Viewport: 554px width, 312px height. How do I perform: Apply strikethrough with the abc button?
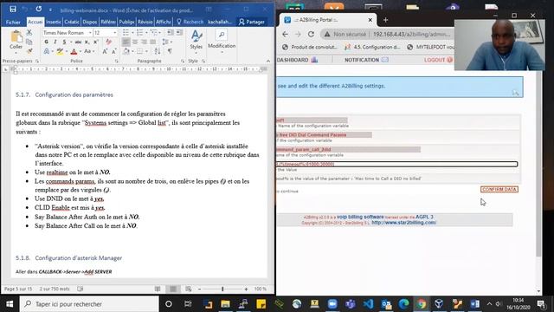[x=78, y=42]
